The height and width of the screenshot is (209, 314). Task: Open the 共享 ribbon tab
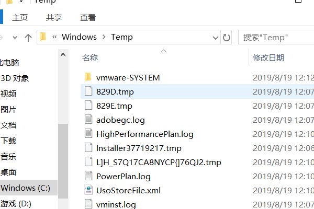click(x=53, y=17)
